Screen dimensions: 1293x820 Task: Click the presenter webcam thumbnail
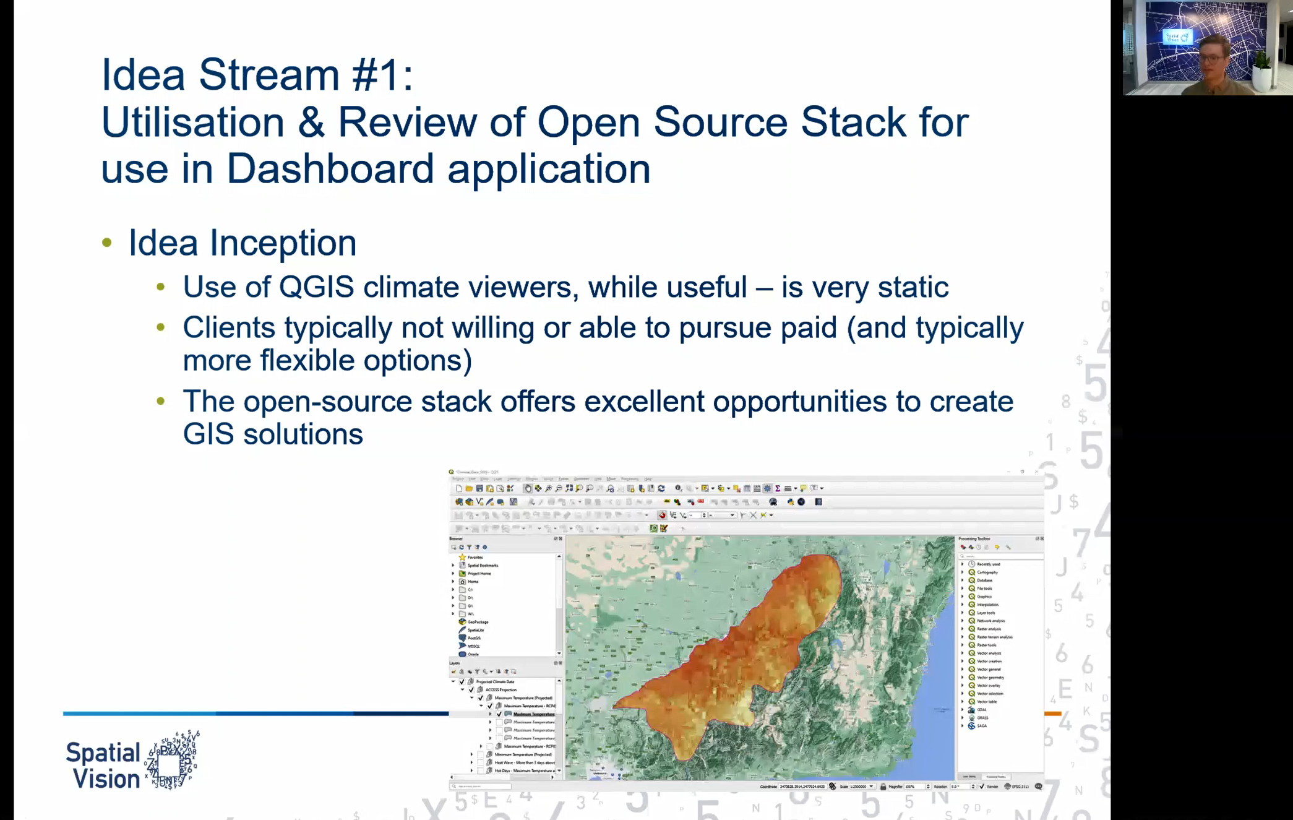(1207, 48)
